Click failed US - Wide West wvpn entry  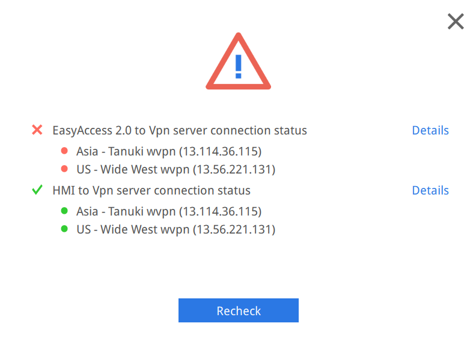tap(175, 169)
